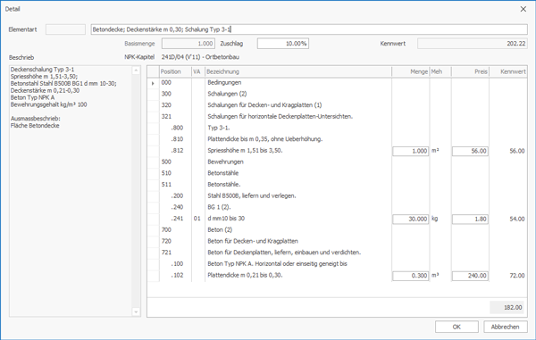This screenshot has height=340, width=536.
Task: Select row 721 Beton für Deckenplatten, liefern
Action: 337,253
